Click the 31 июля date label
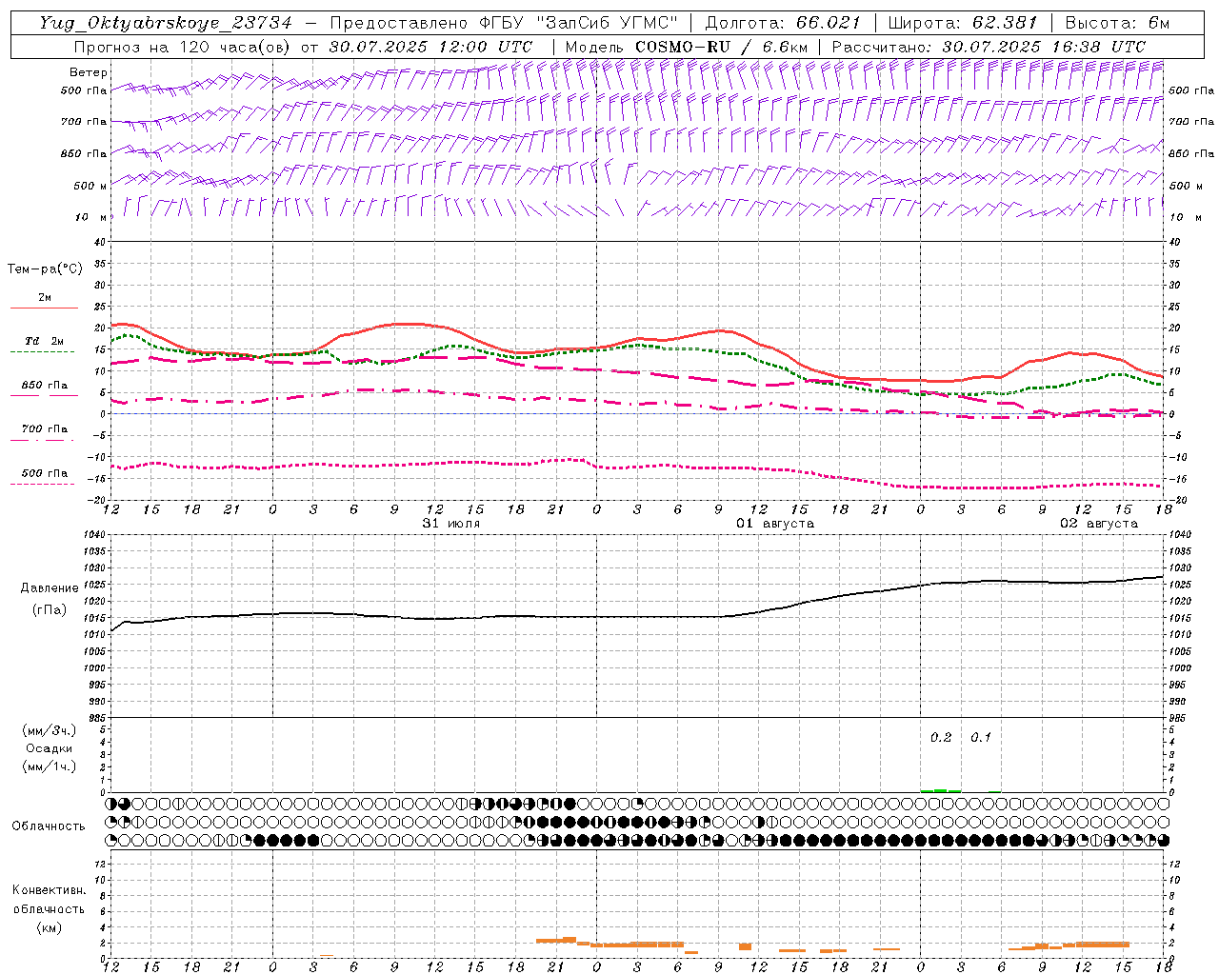The height and width of the screenshot is (975, 1219). (x=450, y=524)
